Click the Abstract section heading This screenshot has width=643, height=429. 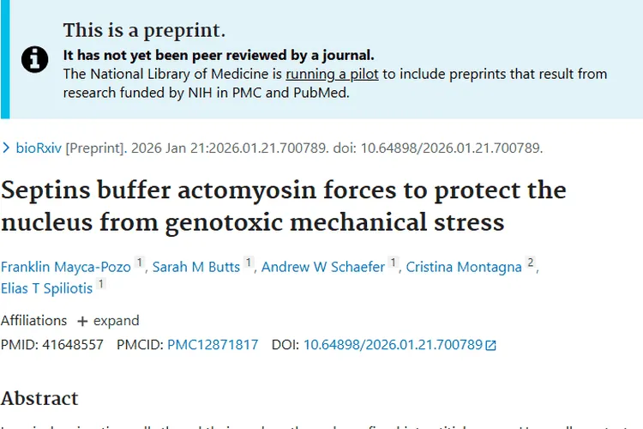[x=39, y=398]
